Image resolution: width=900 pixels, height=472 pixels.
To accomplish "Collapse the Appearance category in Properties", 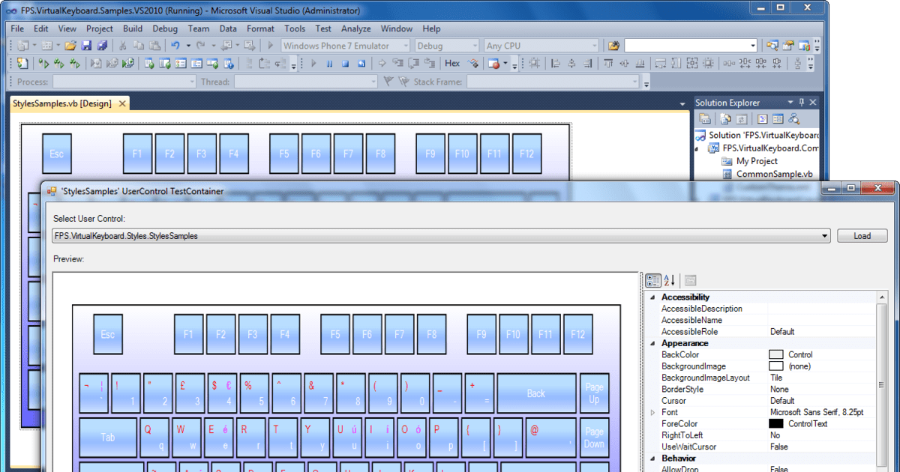I will coord(652,343).
